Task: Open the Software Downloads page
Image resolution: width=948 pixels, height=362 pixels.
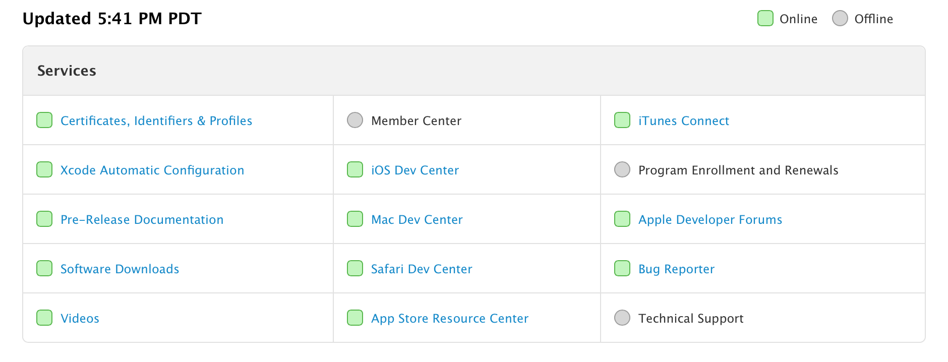Action: 120,269
